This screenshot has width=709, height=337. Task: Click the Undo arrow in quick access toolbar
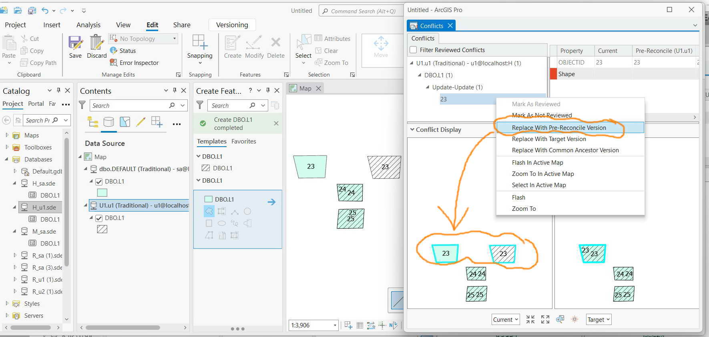pos(45,10)
